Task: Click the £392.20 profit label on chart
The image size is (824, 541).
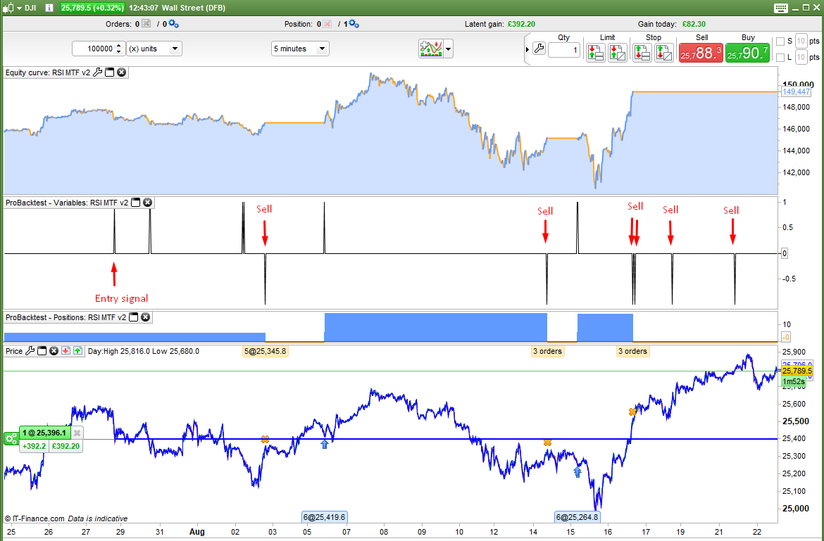Action: (x=66, y=446)
